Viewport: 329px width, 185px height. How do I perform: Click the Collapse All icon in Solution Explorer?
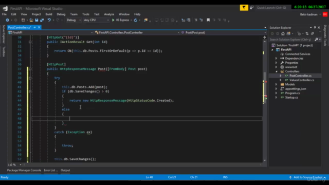[x=313, y=33]
